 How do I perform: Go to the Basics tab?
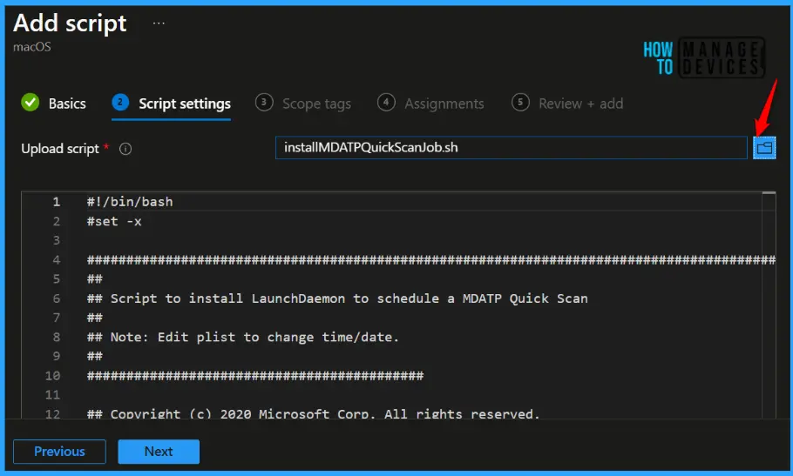[67, 104]
